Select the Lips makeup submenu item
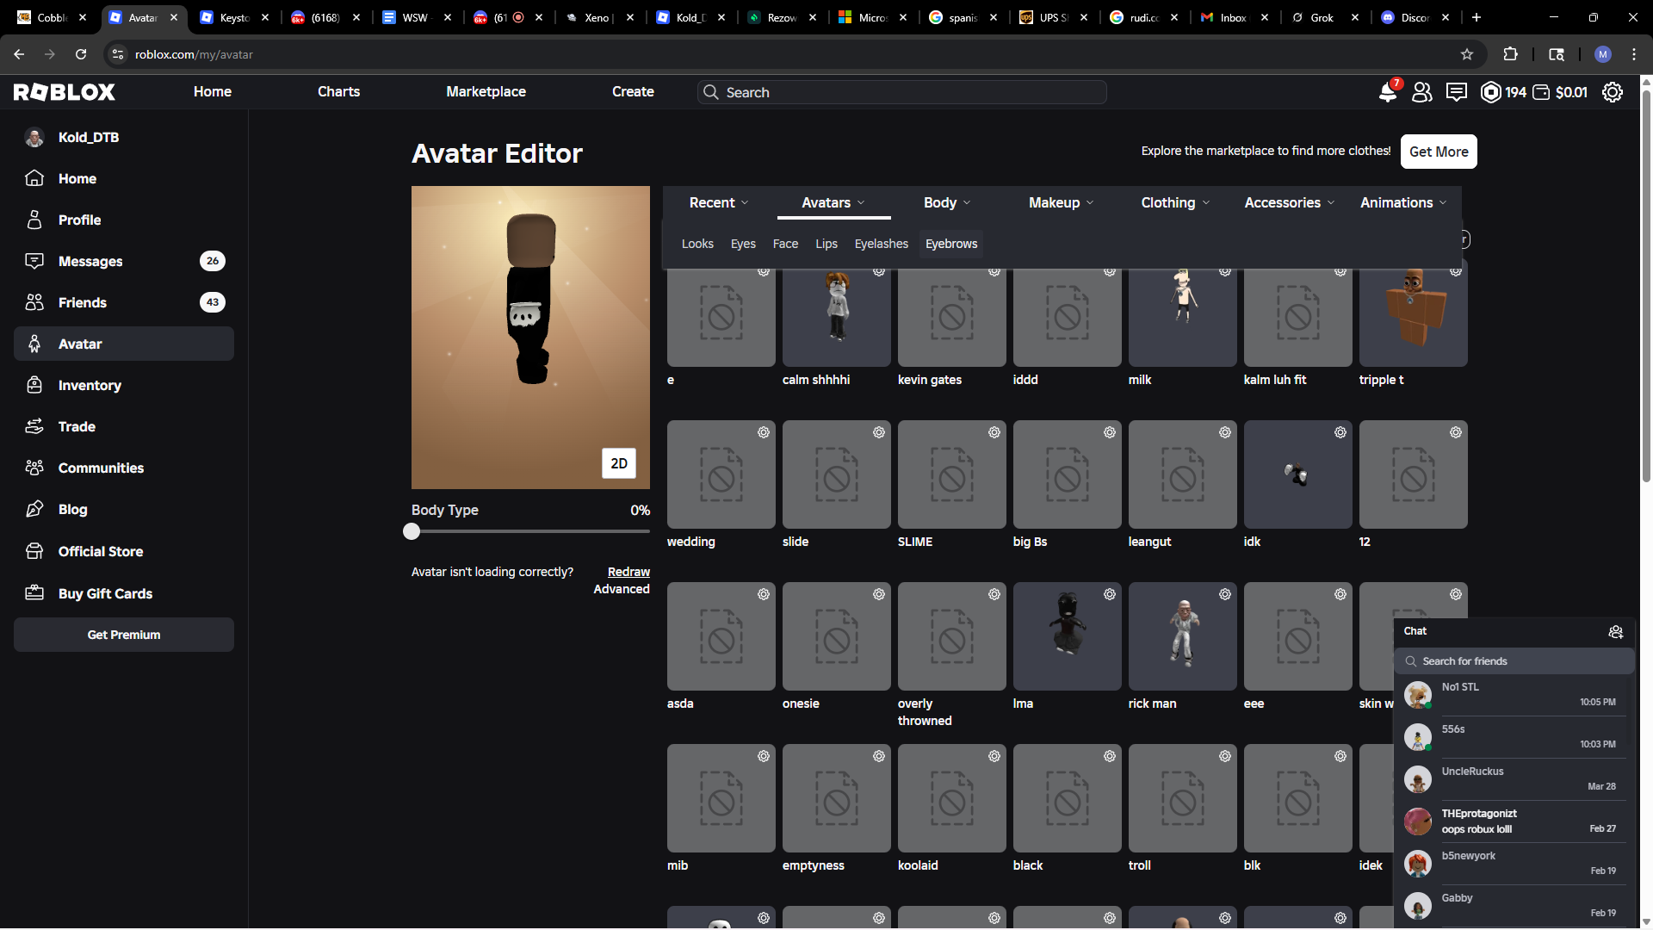The image size is (1653, 930). tap(826, 244)
